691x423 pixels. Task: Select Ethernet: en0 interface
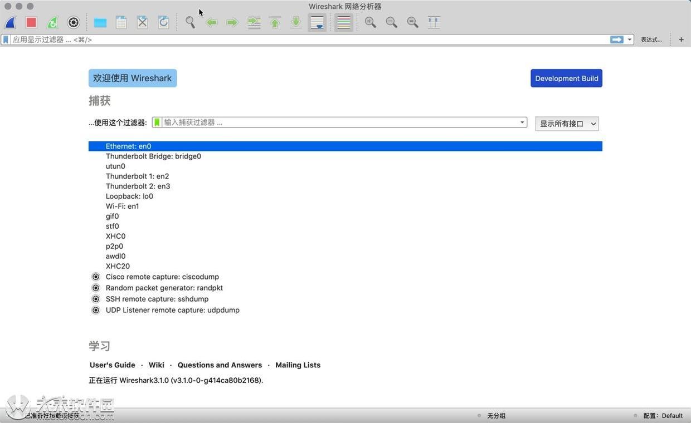(345, 146)
